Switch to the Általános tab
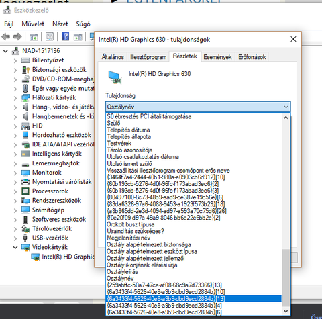The image size is (322, 319). click(x=113, y=57)
